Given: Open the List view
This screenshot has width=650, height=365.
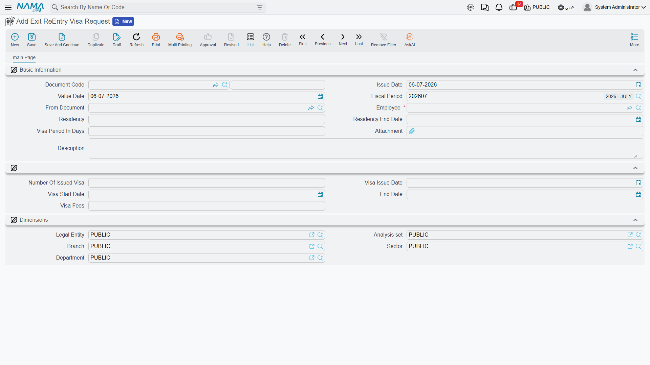Looking at the screenshot, I should point(251,40).
